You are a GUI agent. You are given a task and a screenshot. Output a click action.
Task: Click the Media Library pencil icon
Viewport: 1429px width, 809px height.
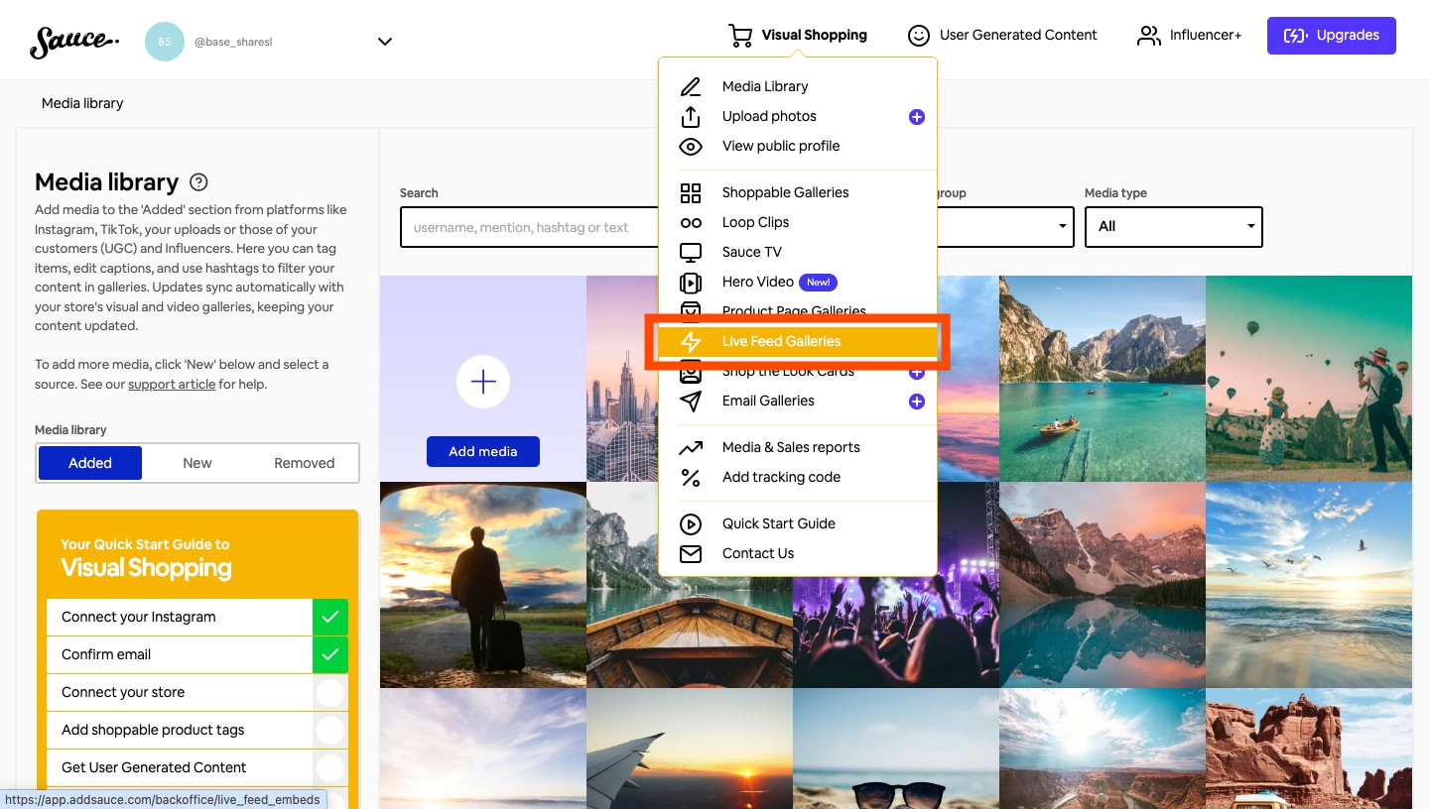(691, 86)
